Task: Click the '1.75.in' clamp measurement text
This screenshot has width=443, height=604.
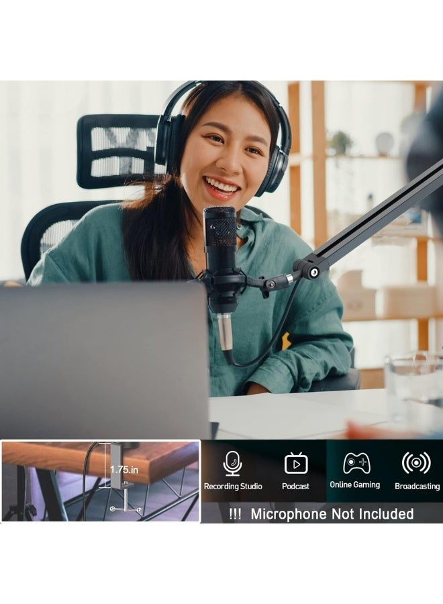Action: point(124,470)
